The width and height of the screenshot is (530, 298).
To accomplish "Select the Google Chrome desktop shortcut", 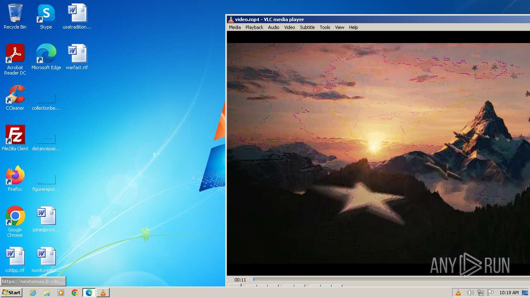I will click(x=15, y=222).
